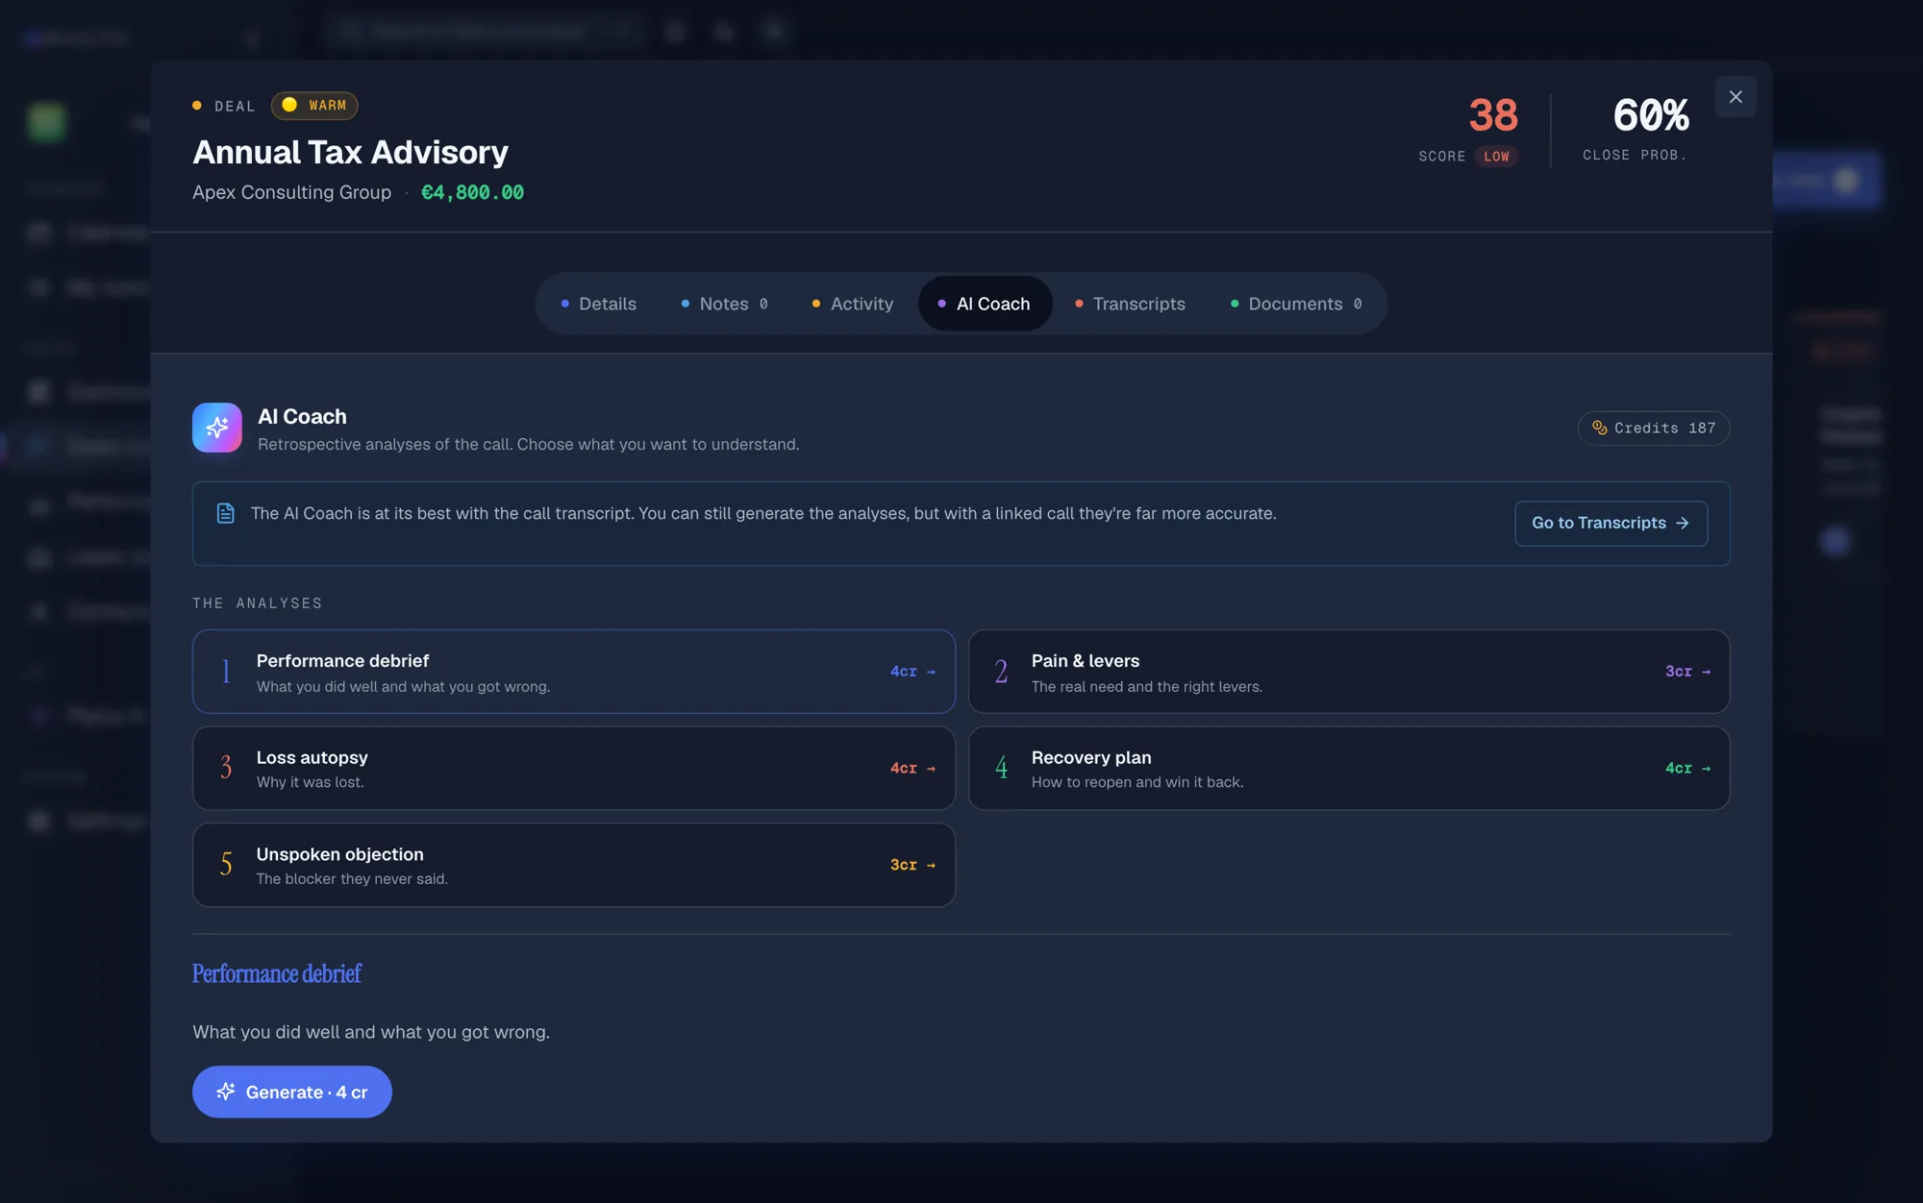Click the Credits 187 badge

coord(1654,429)
